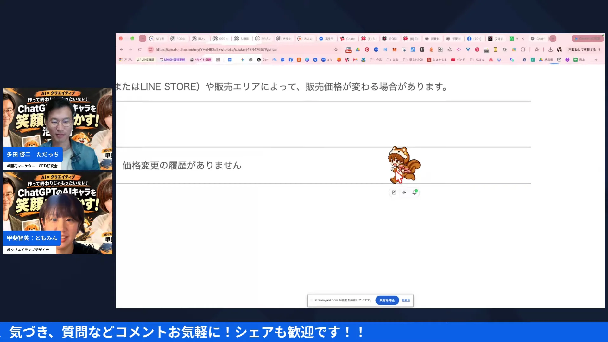This screenshot has width=608, height=342.
Task: Open the MOSH日程更新 bookmark
Action: (172, 60)
